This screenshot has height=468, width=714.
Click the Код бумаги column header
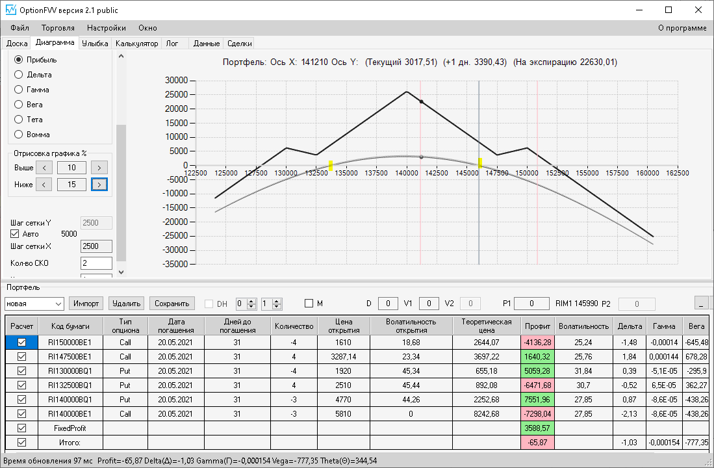[71, 326]
